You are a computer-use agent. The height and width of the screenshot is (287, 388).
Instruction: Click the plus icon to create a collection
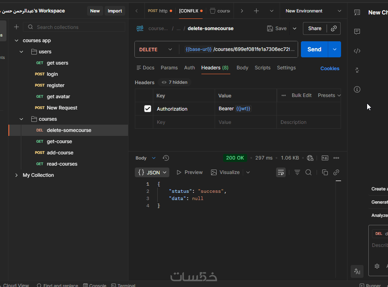click(16, 27)
